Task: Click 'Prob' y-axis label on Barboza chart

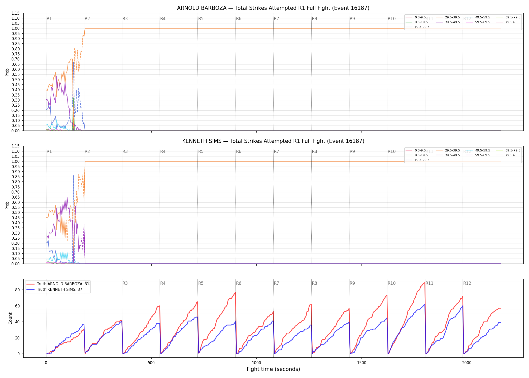Action: 7,72
